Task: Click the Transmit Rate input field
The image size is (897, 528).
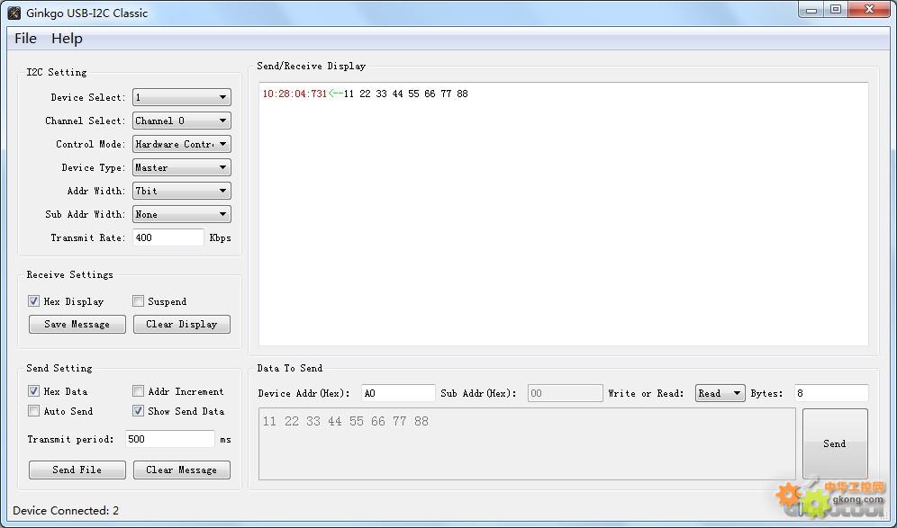Action: 168,237
